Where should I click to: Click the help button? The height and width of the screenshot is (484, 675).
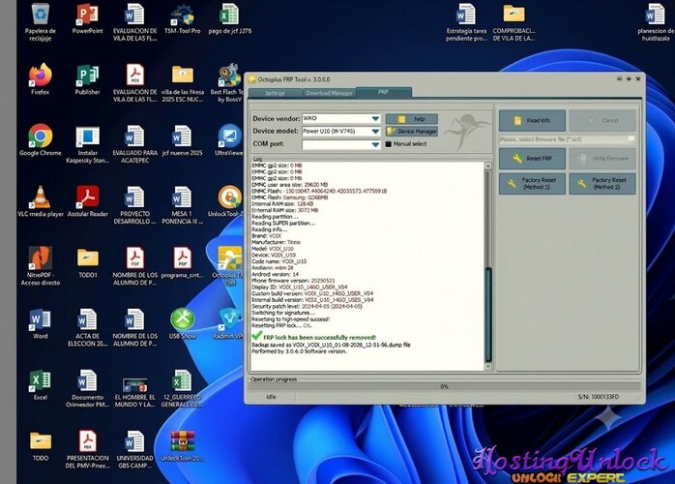tap(412, 119)
